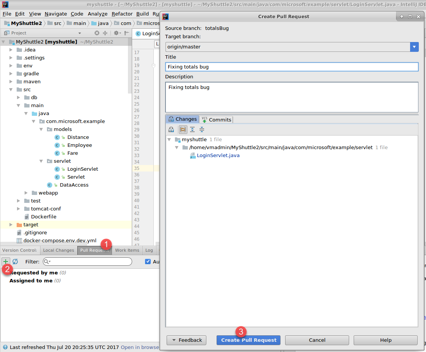Expand the webapp folder
426x352 pixels.
pyautogui.click(x=26, y=193)
